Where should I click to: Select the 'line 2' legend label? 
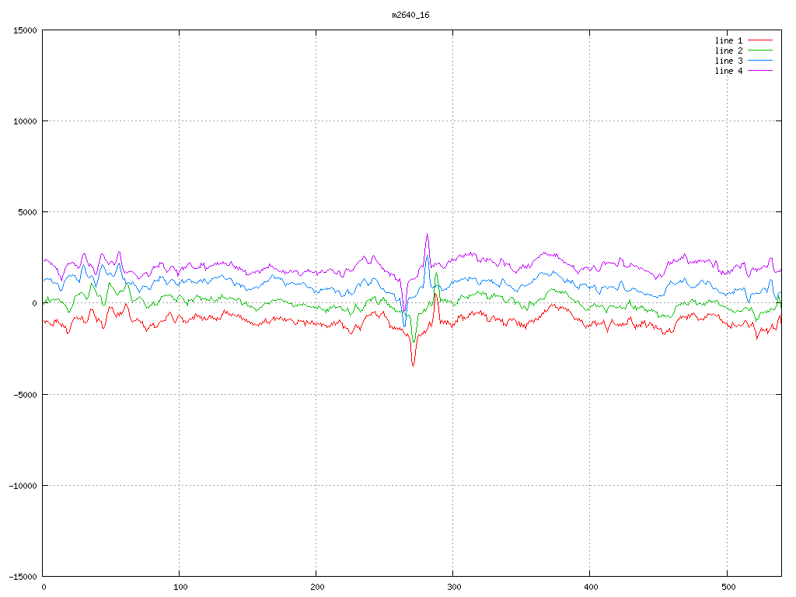(x=728, y=51)
